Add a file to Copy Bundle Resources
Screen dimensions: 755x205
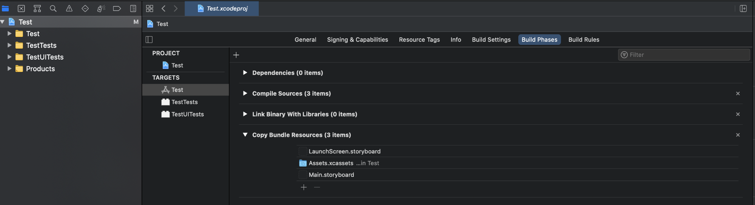pos(304,187)
